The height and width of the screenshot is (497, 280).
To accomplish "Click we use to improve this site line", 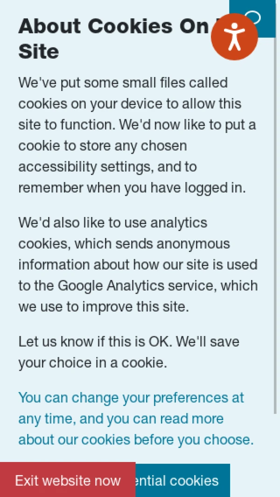I will point(104,307).
